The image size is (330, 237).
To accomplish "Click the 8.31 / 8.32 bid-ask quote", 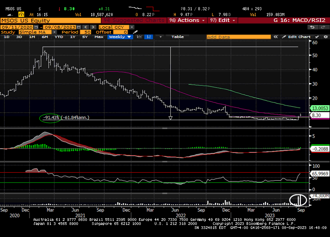I will tap(195, 9).
